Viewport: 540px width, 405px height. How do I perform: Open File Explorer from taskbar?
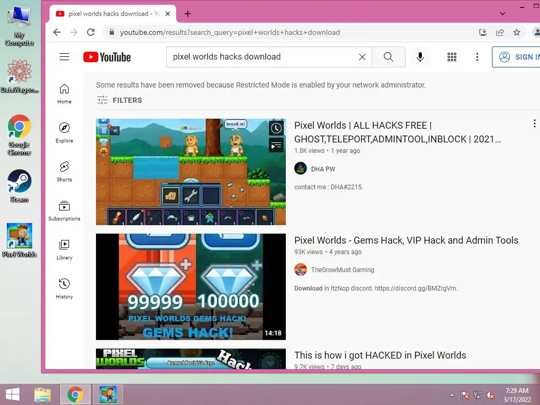(43, 394)
